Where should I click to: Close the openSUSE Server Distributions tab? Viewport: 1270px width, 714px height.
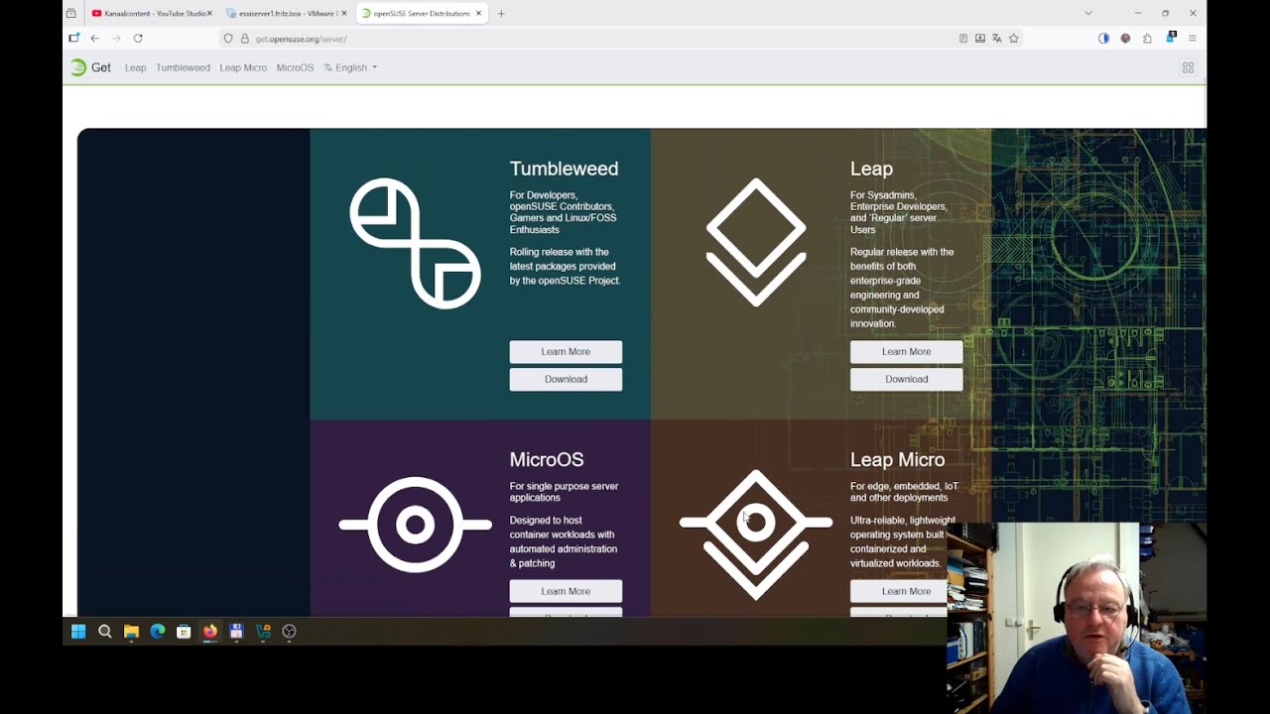pyautogui.click(x=479, y=14)
